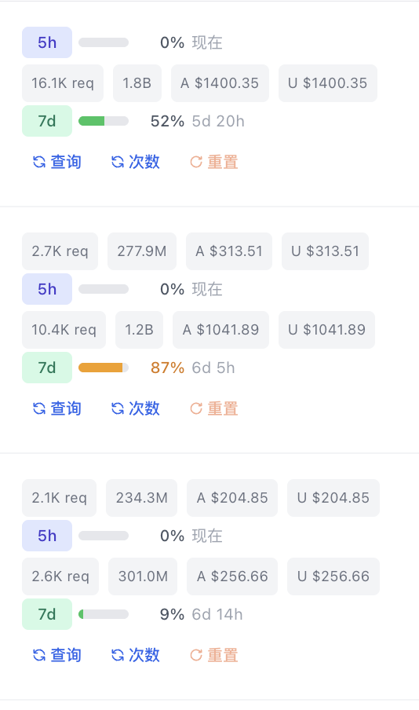Screen dimensions: 419x710
Task: Click 次数 refresh icon in first card
Action: click(x=118, y=162)
